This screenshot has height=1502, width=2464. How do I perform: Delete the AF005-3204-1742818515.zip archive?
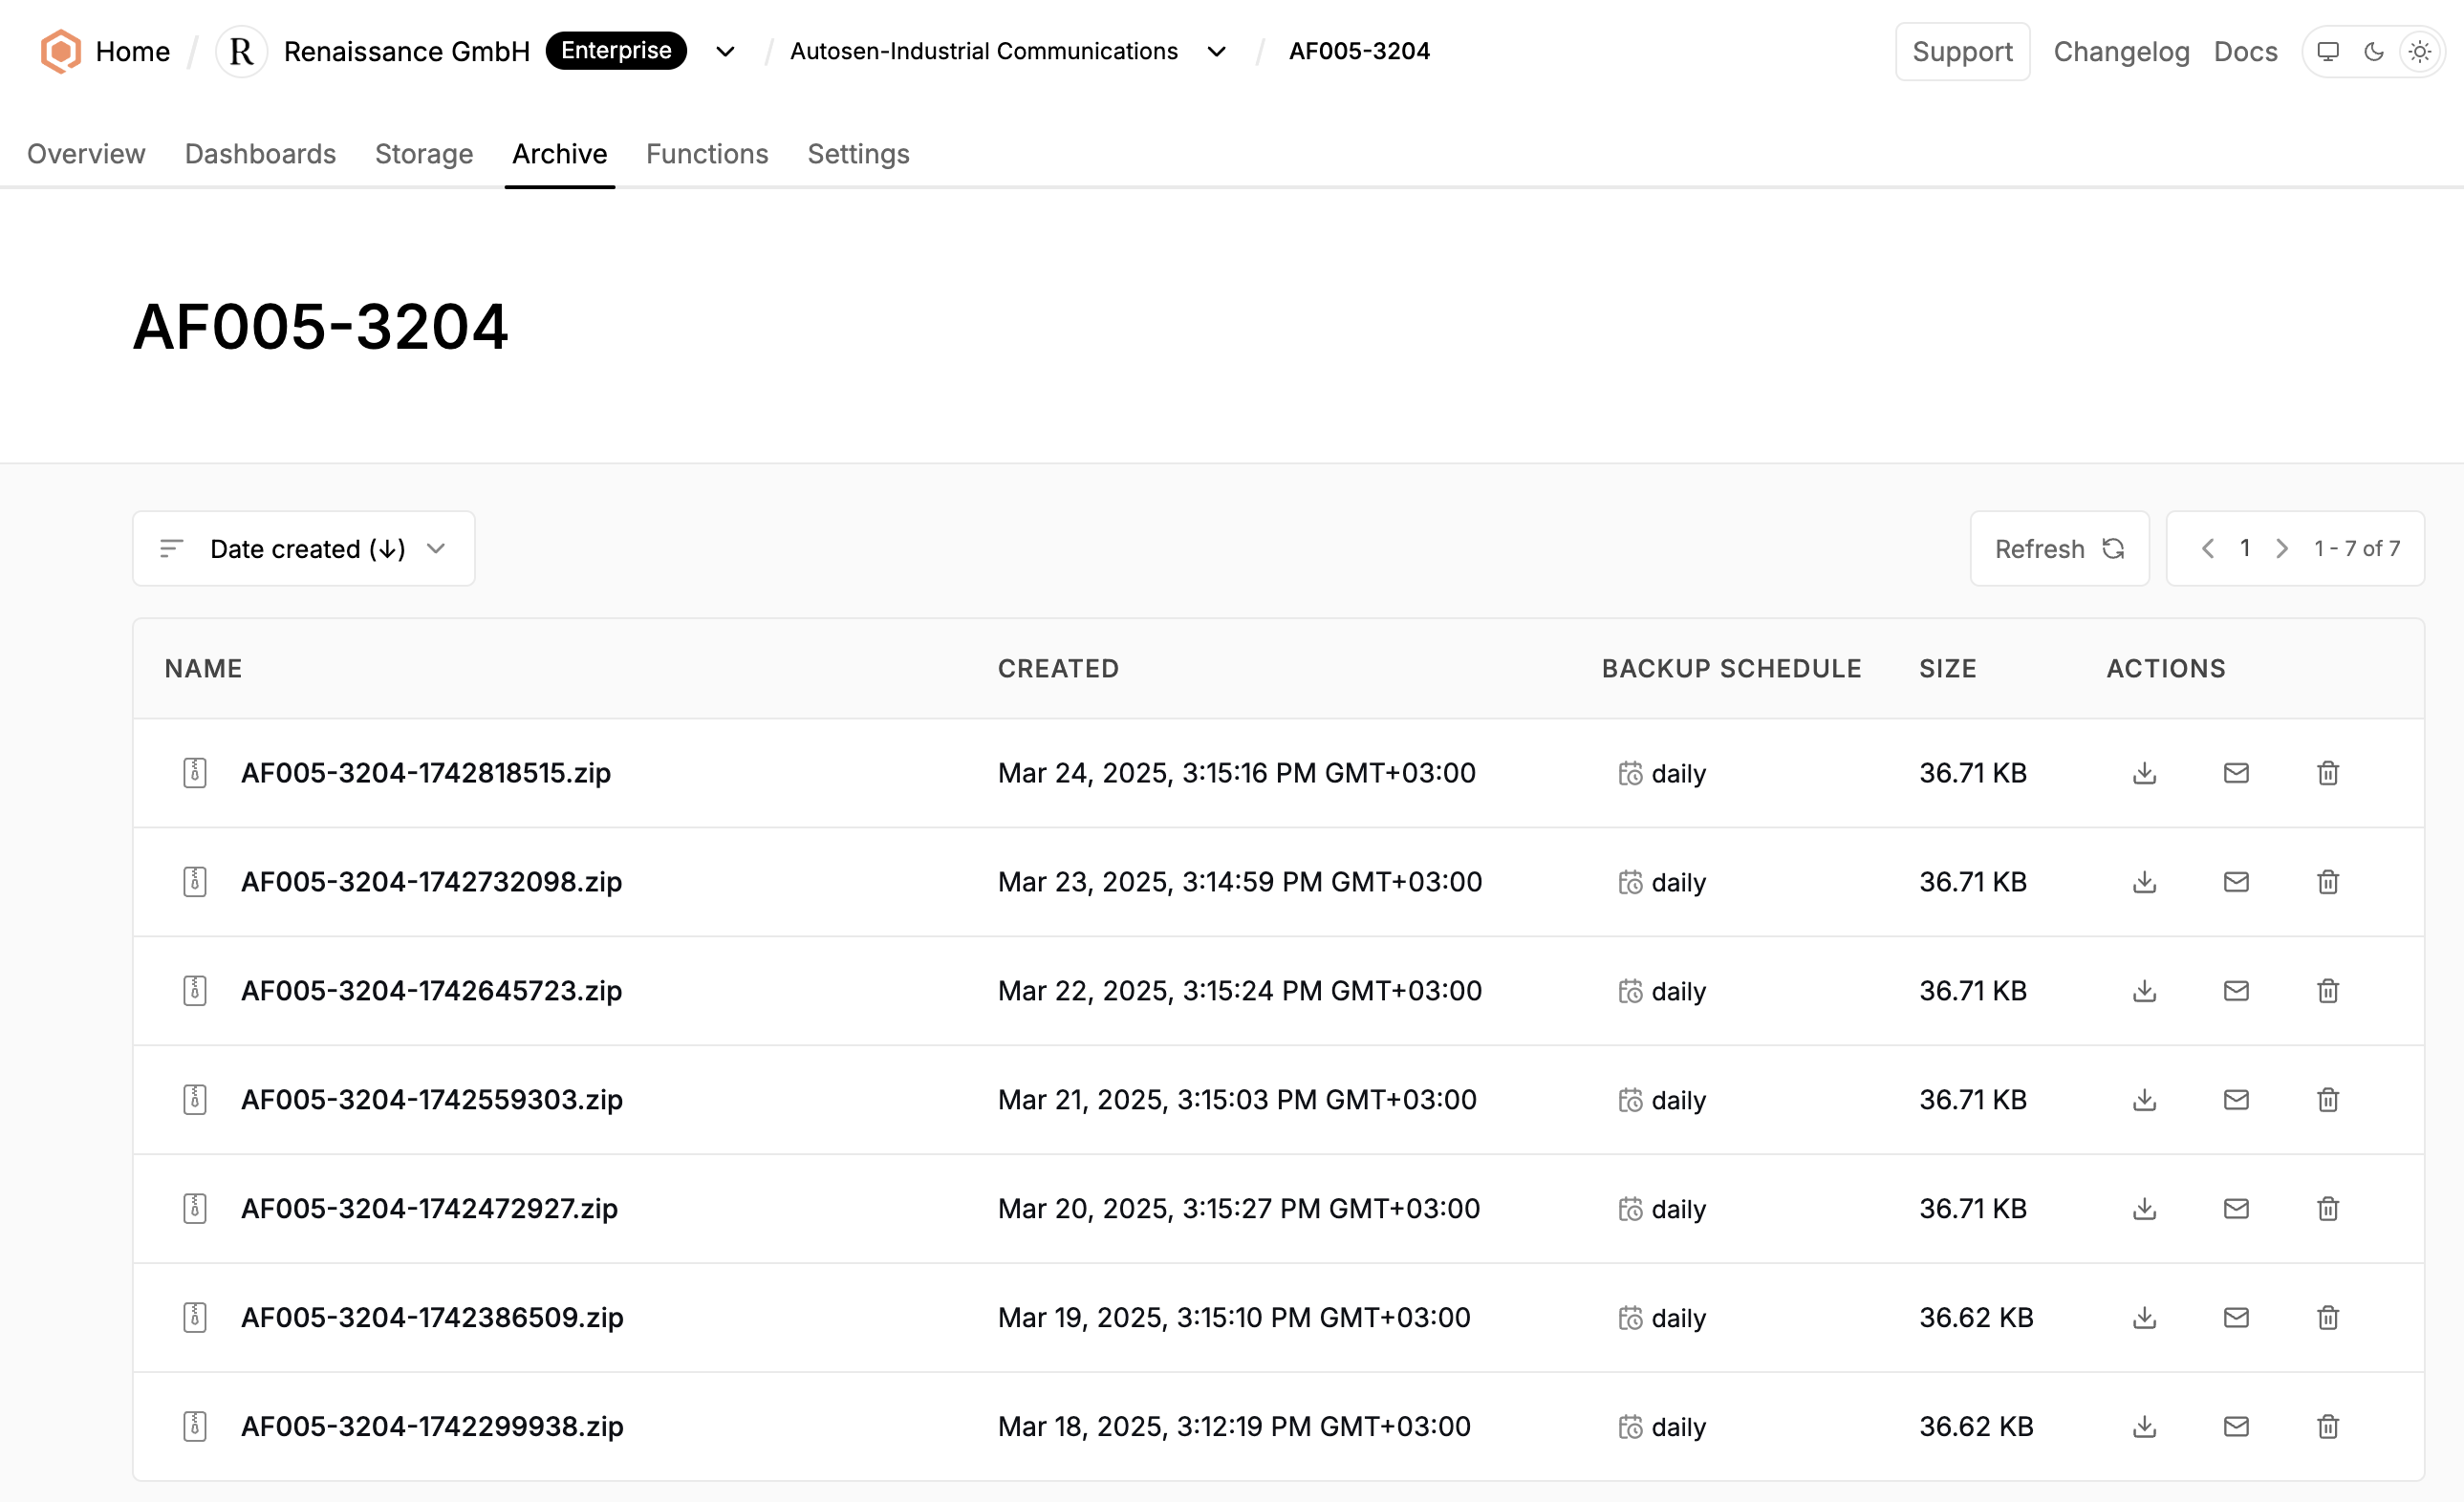[2328, 773]
